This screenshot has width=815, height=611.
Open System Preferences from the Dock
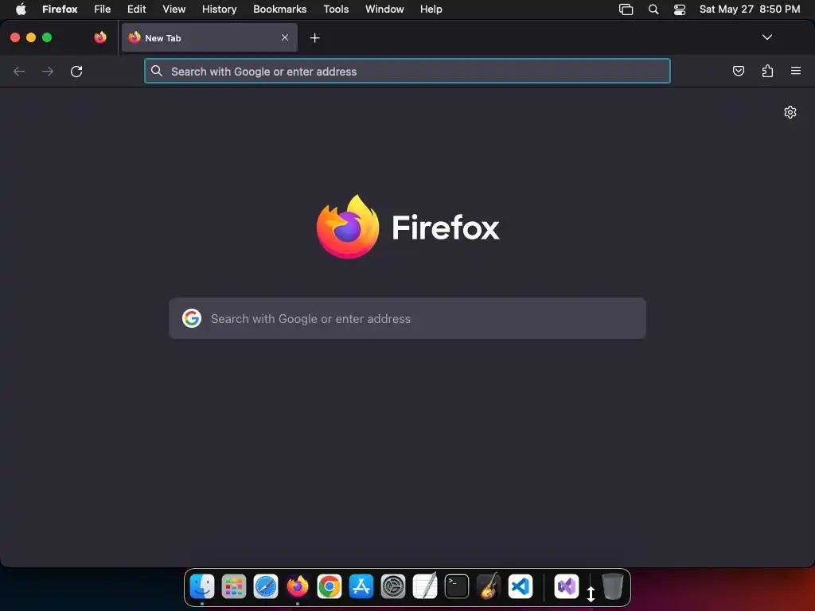click(393, 586)
